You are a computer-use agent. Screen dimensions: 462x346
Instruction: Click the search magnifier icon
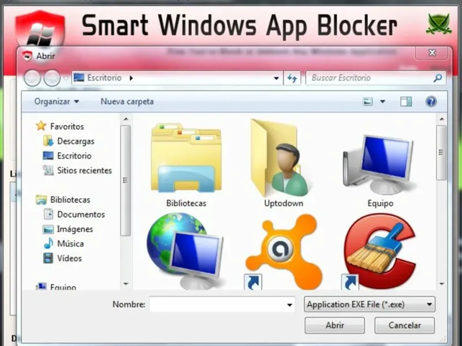[438, 78]
